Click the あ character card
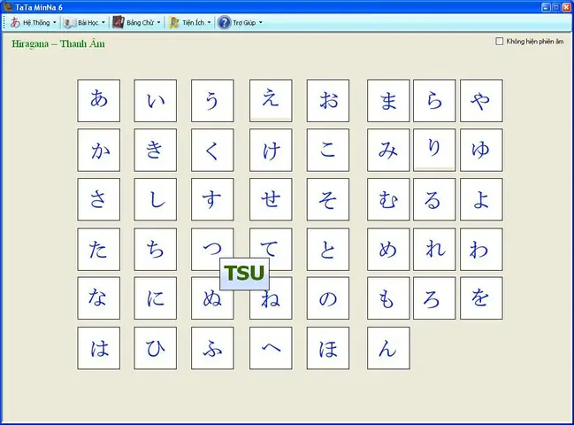Image resolution: width=574 pixels, height=425 pixels. (x=99, y=101)
